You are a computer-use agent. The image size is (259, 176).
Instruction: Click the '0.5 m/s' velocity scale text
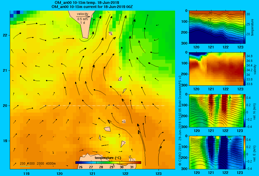(83, 19)
